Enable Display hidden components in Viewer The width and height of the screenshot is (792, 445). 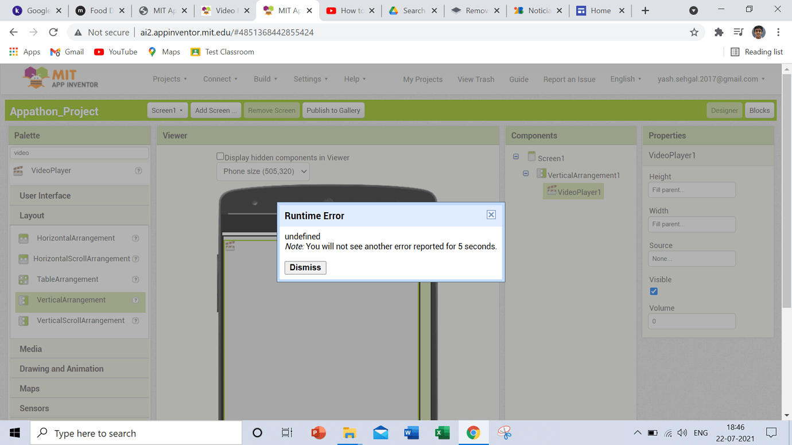point(220,157)
